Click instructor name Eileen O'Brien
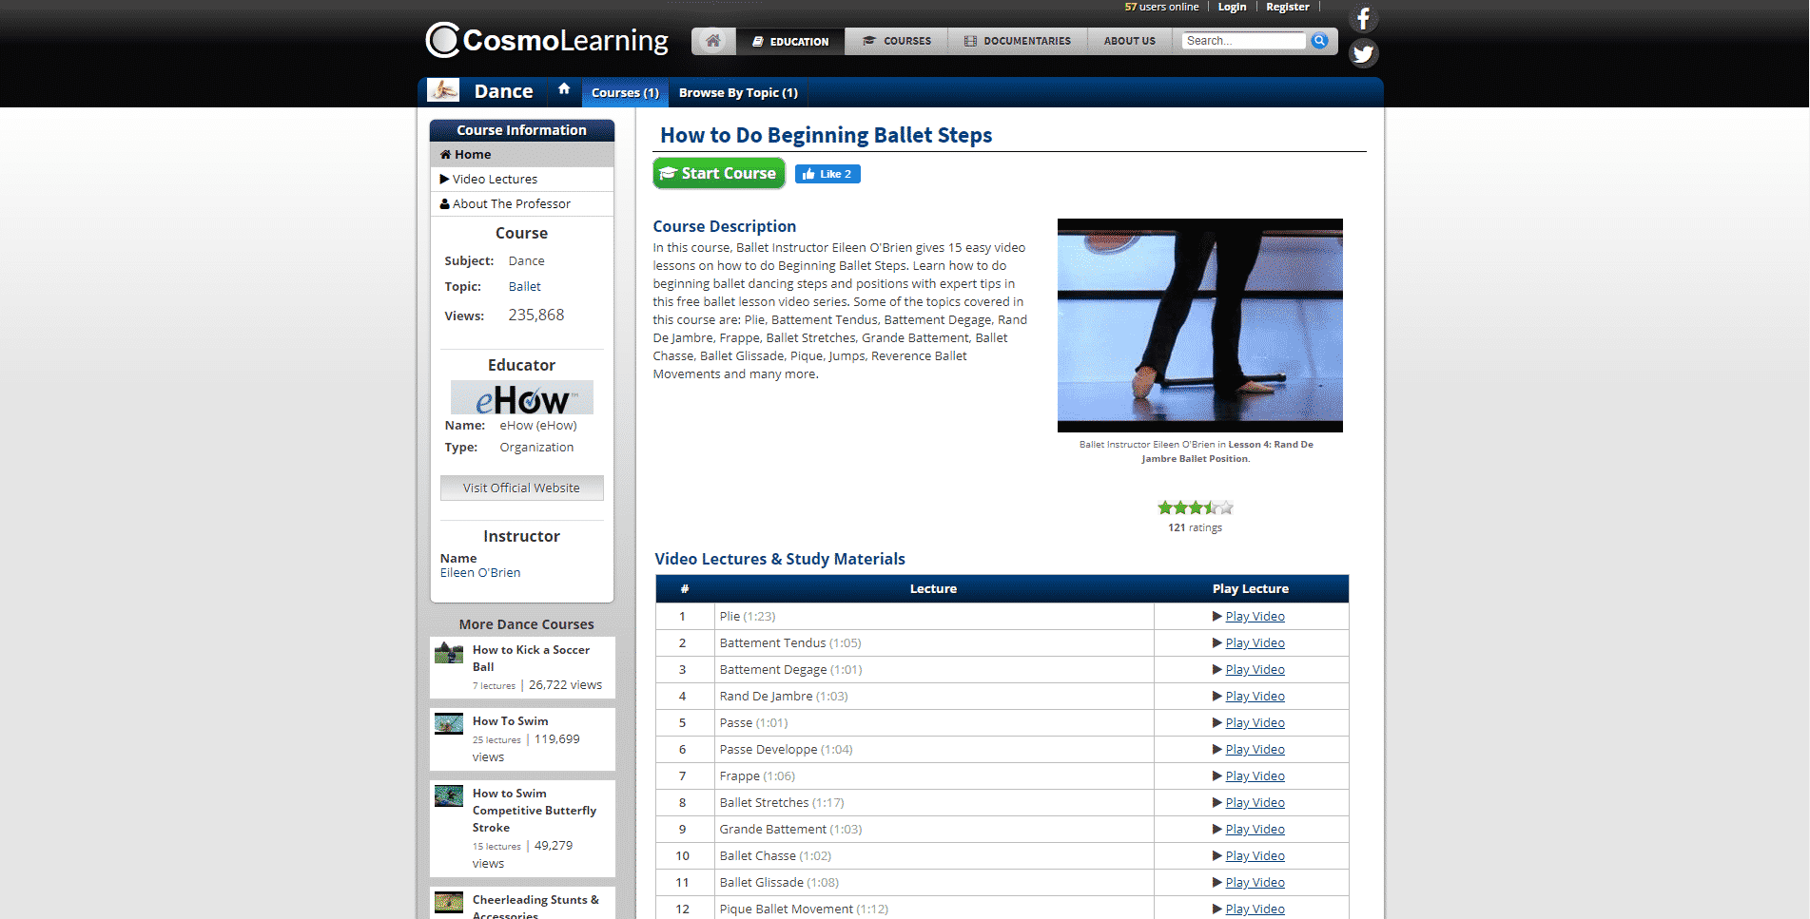1810x919 pixels. [480, 572]
